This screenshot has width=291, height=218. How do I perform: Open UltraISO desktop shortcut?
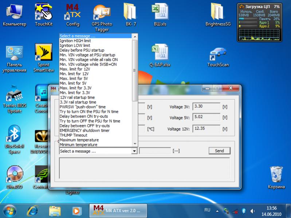click(x=14, y=175)
